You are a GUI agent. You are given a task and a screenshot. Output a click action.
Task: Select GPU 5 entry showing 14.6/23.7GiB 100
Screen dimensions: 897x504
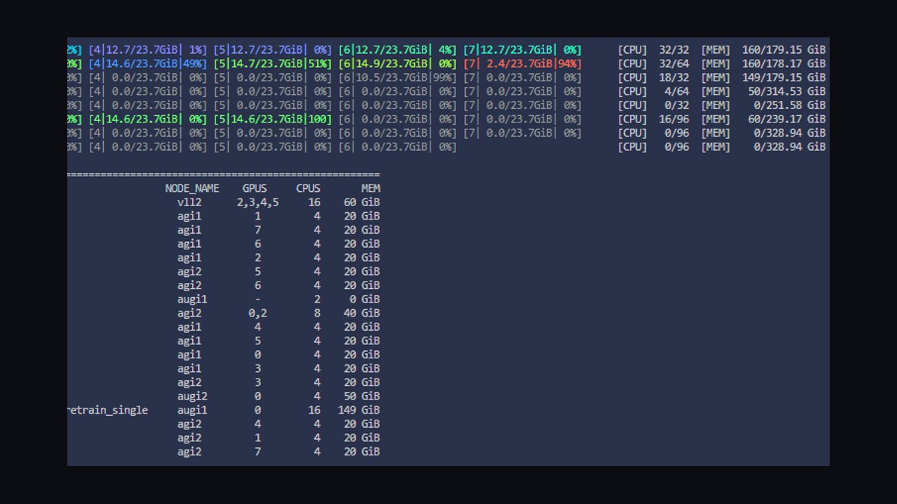[x=272, y=119]
